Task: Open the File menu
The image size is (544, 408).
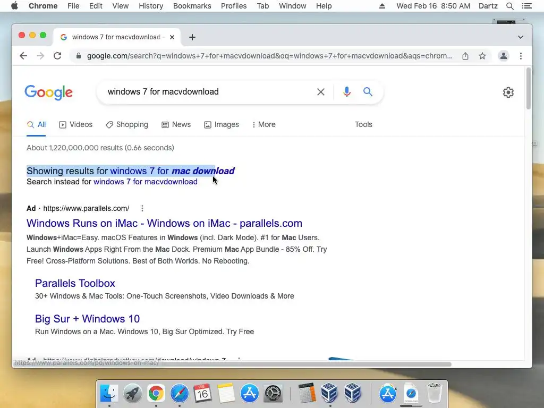Action: tap(73, 6)
